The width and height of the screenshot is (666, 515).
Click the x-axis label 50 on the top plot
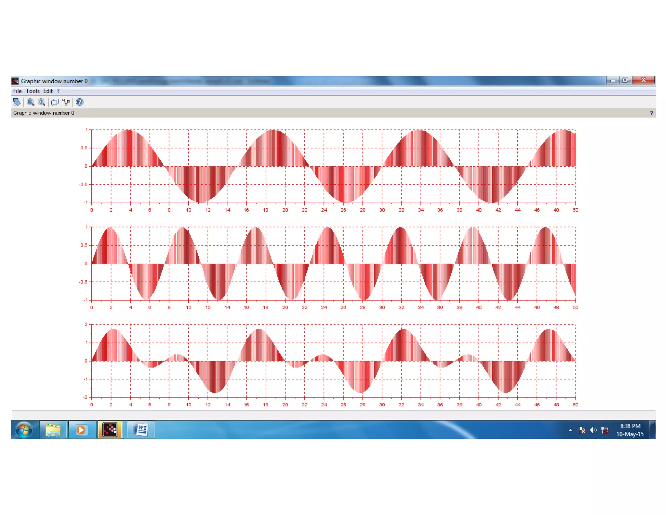point(575,210)
